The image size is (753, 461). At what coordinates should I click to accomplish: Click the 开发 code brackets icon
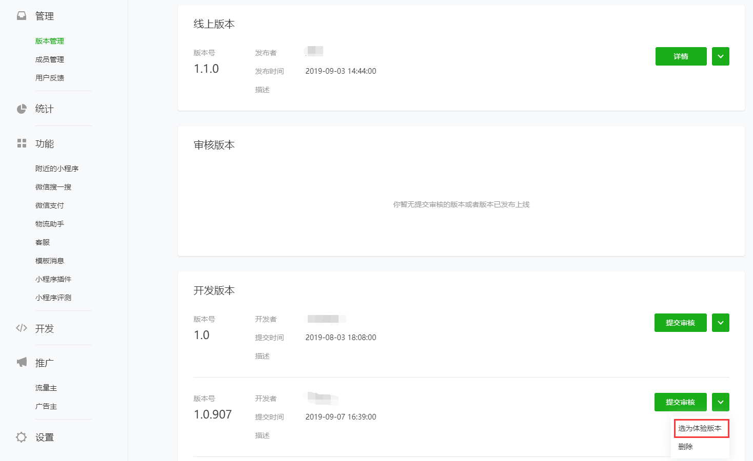(22, 328)
